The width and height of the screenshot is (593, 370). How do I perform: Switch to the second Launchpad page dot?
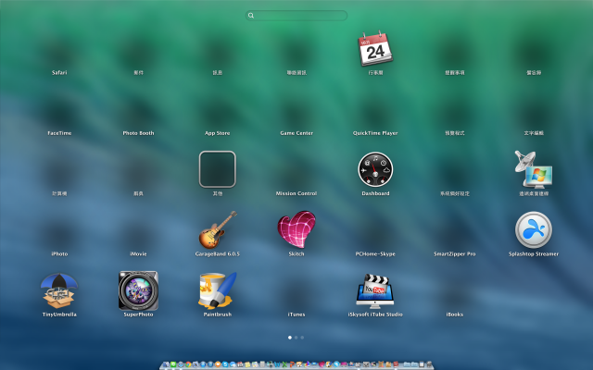coord(296,338)
